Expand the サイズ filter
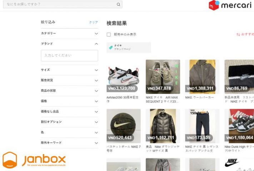The image size is (254, 171). coord(96,70)
